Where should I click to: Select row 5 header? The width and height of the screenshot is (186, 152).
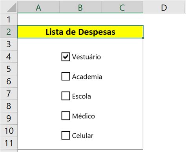click(x=9, y=69)
